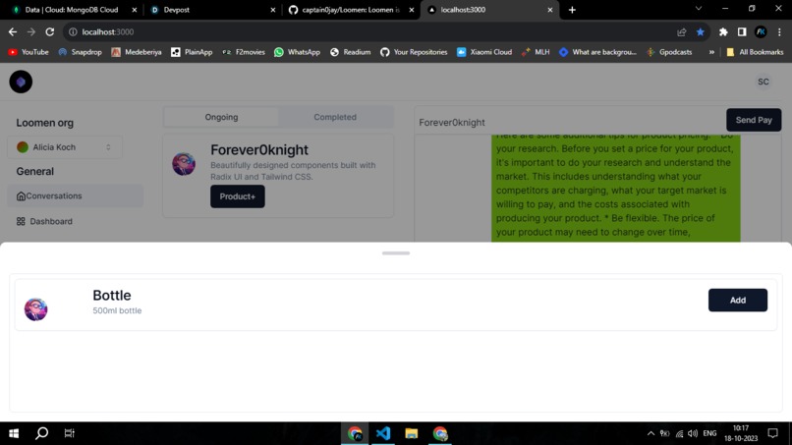
Task: Open the F2movies bookmark
Action: pyautogui.click(x=244, y=52)
